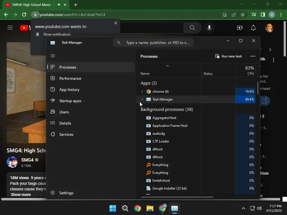The image size is (287, 215).
Task: Open Chrome three-dot menu
Action: click(x=281, y=15)
